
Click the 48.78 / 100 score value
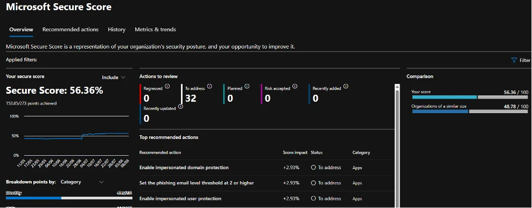(x=516, y=106)
